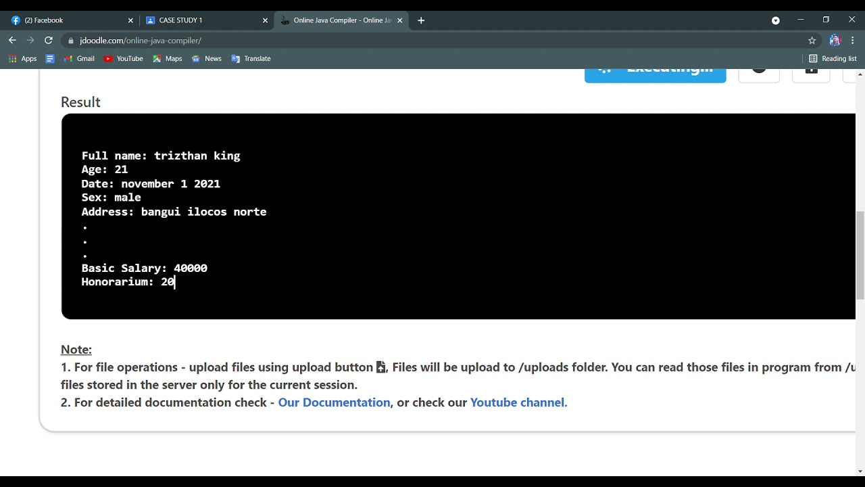Click scrollbar down arrow
This screenshot has height=487, width=865.
860,471
